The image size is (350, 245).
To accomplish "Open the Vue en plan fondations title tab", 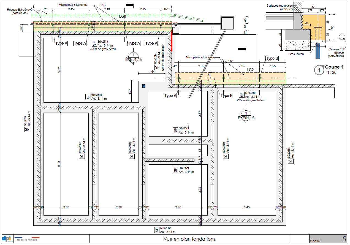I will (189, 239).
